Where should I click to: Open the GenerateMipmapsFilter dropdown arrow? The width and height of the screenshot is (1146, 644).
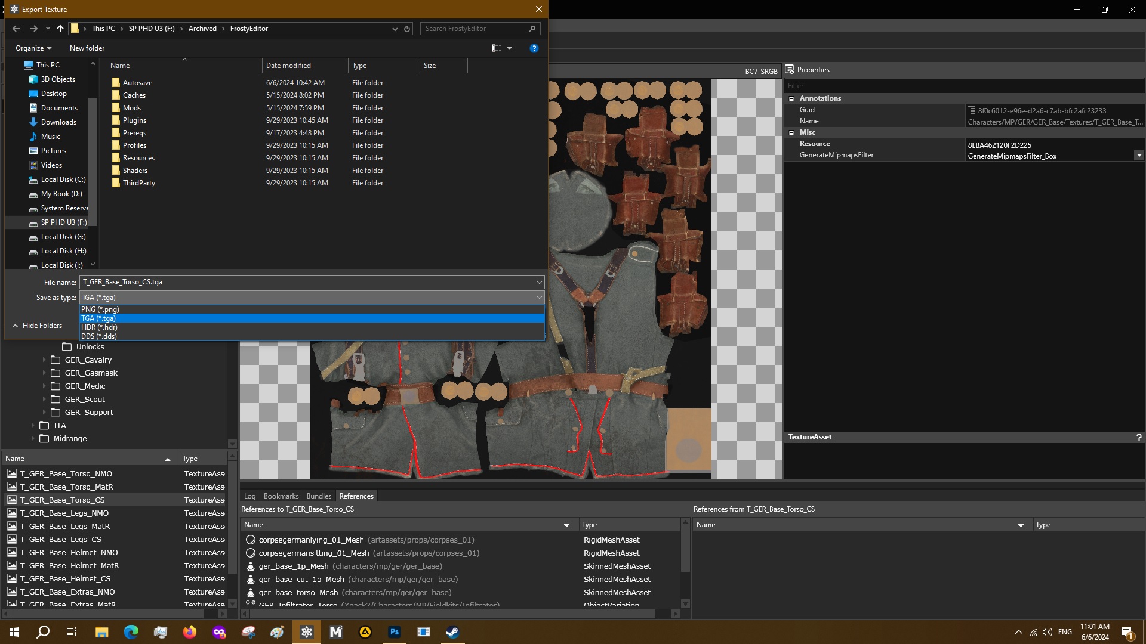[x=1139, y=156]
